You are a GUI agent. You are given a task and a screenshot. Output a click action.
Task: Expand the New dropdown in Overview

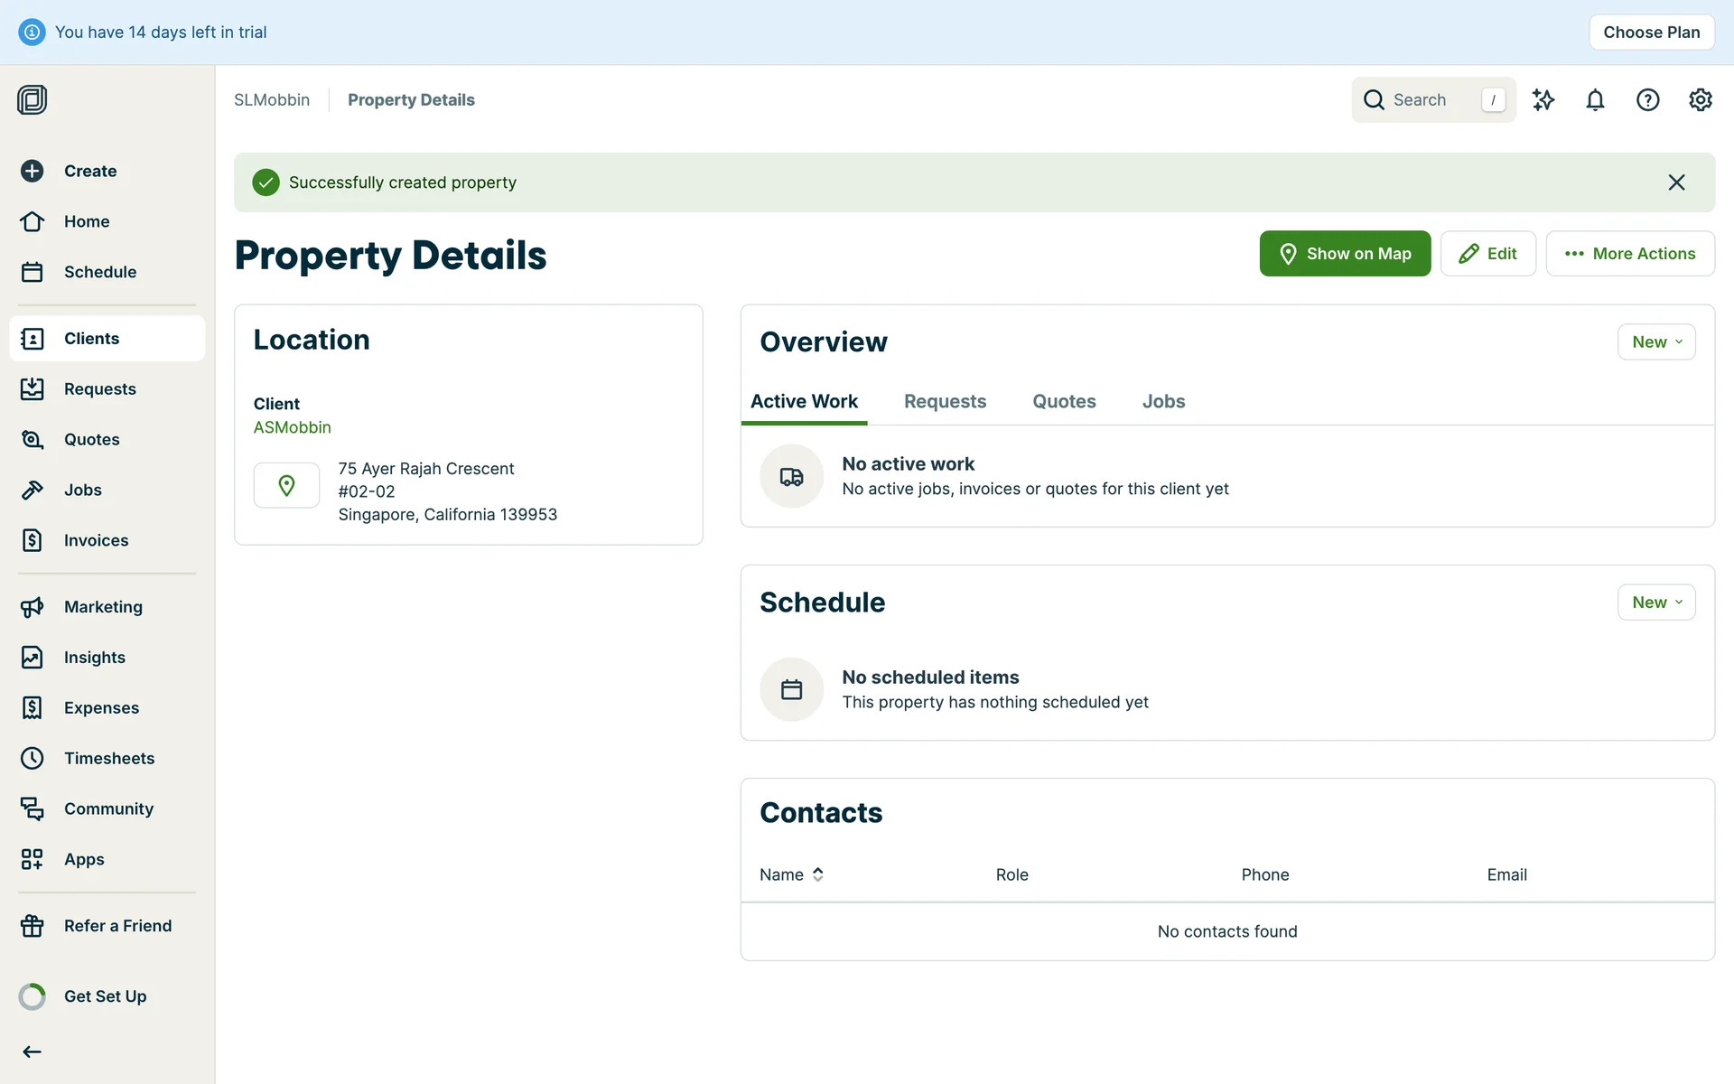click(x=1656, y=342)
